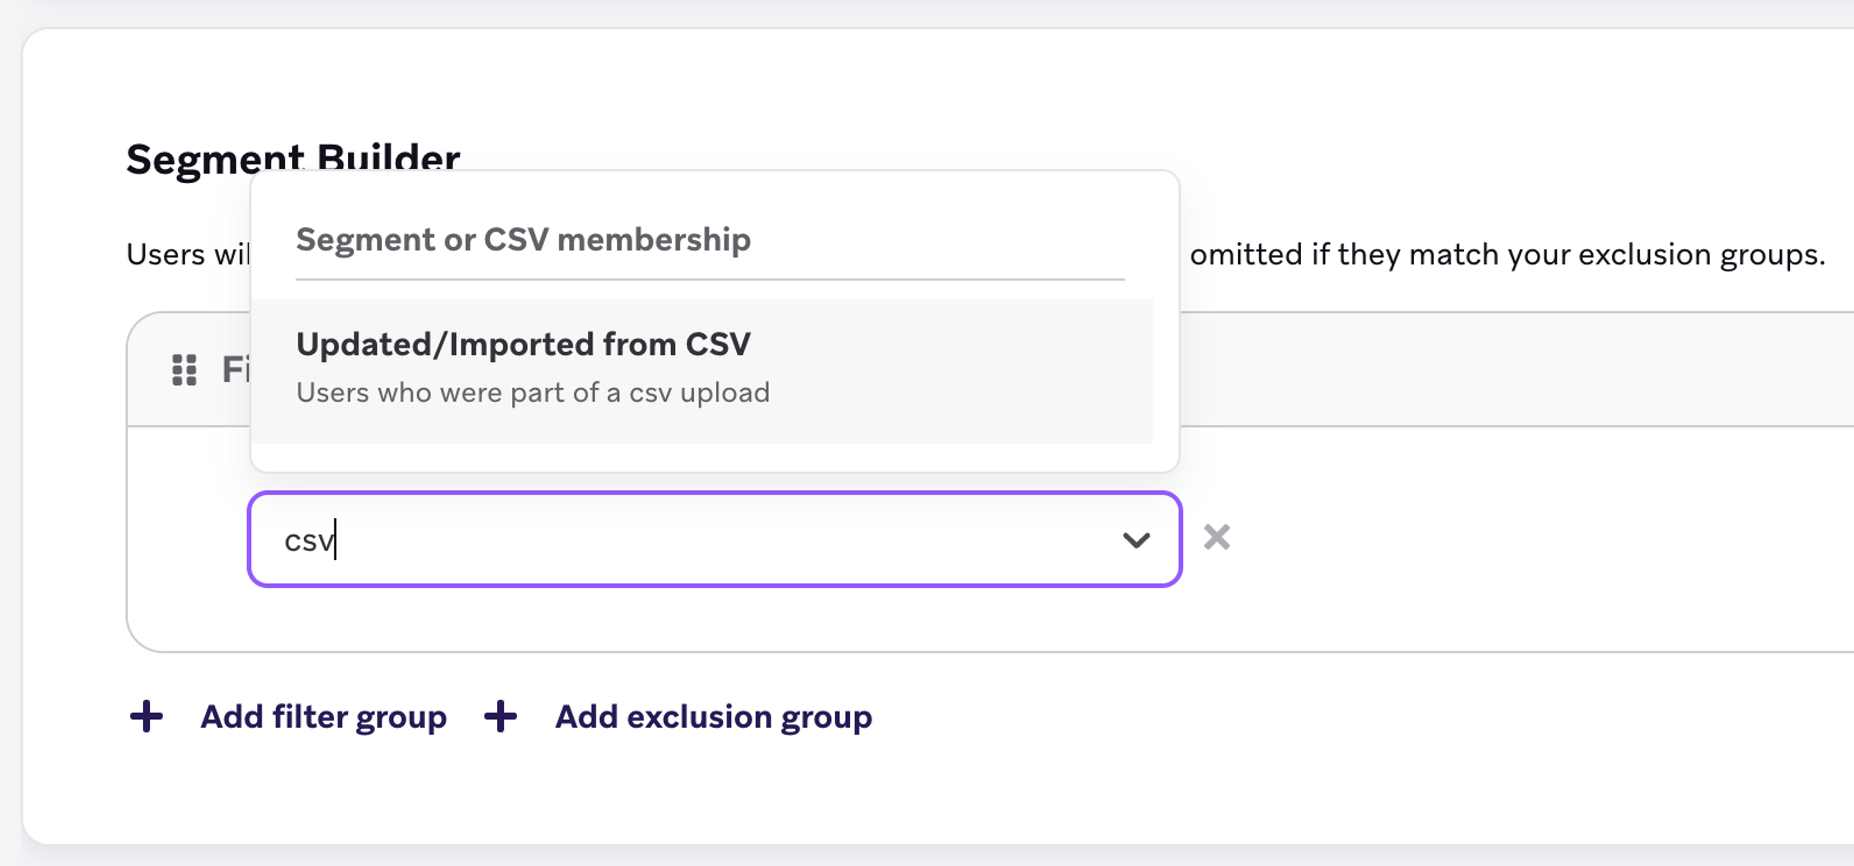Collapse the suggestion dropdown via the chevron
1854x866 pixels.
(x=1137, y=539)
